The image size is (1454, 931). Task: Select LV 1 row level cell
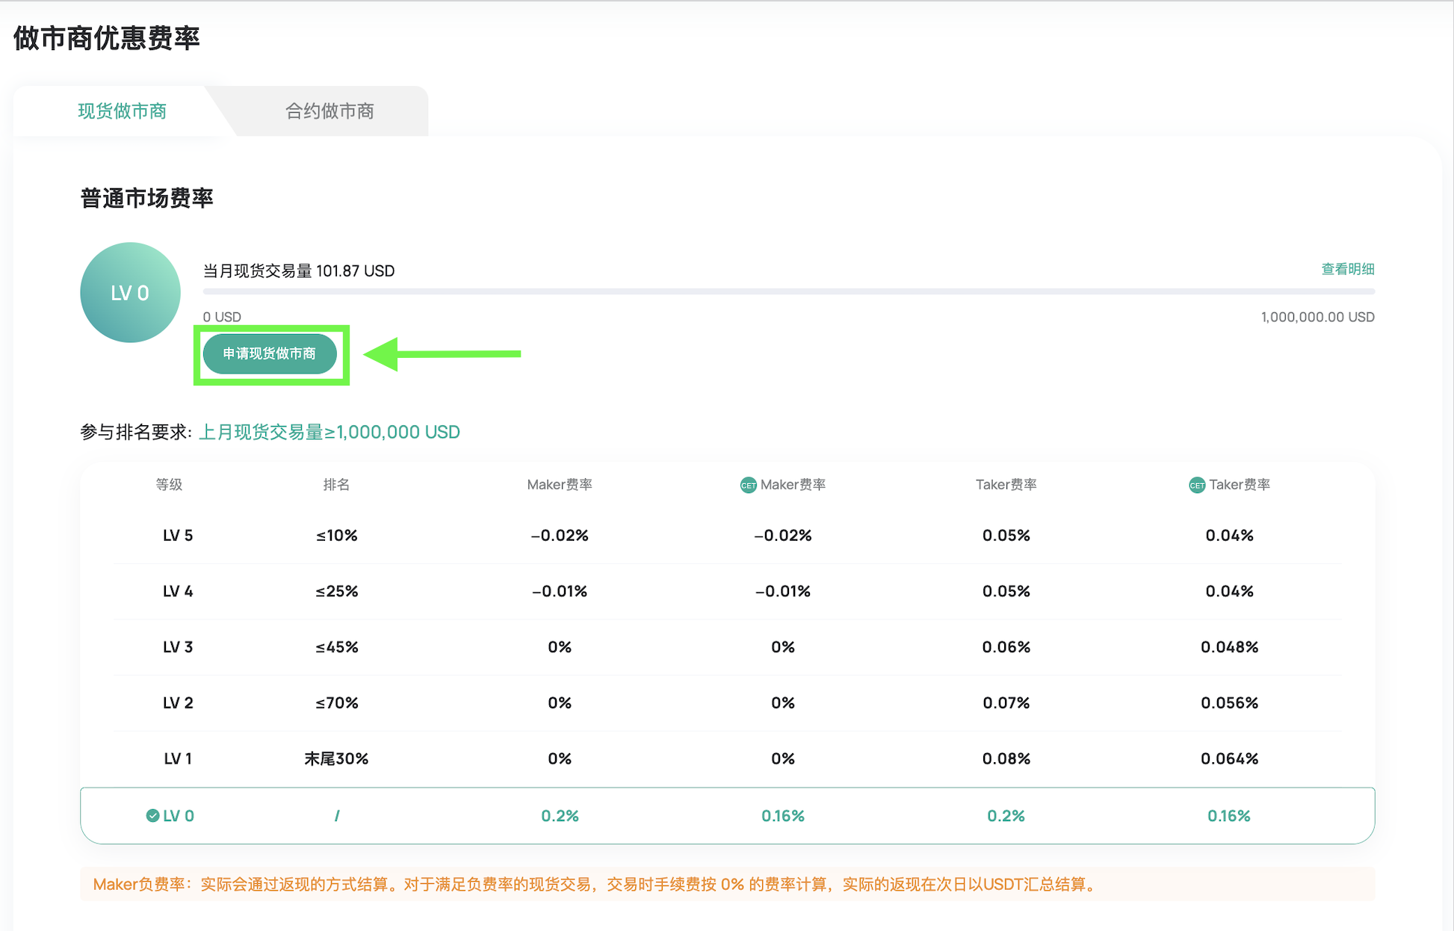(x=178, y=758)
